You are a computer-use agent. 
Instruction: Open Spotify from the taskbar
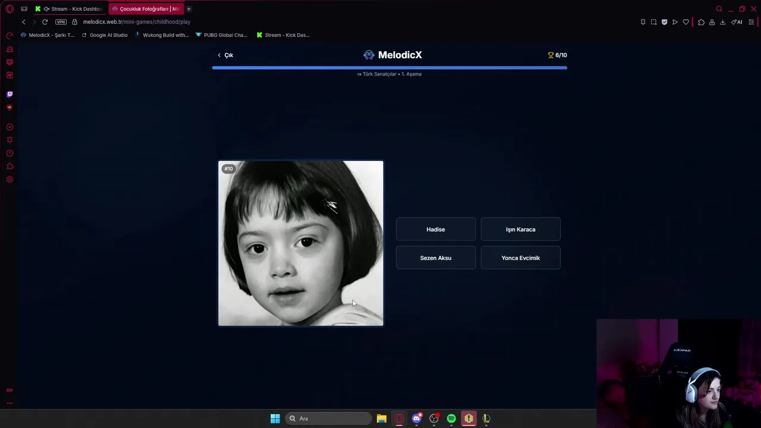coord(451,418)
